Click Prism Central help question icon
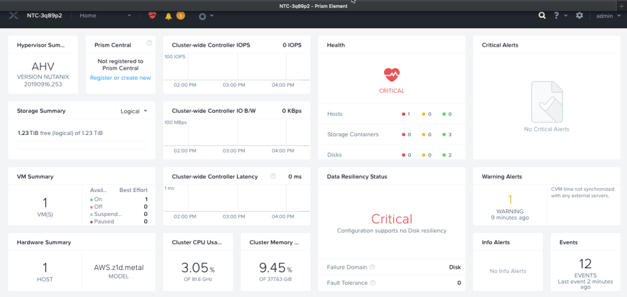This screenshot has width=627, height=297. 149,43
